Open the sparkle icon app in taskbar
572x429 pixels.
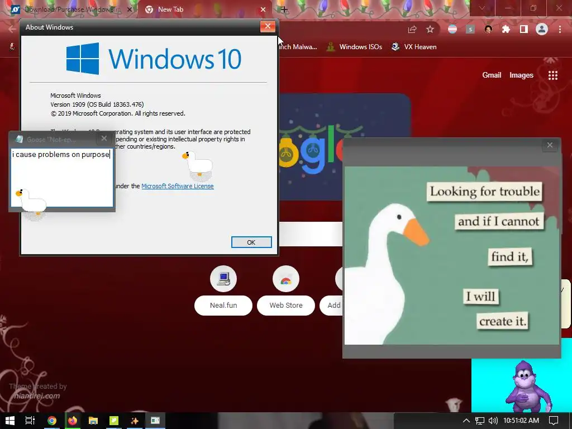pos(135,421)
